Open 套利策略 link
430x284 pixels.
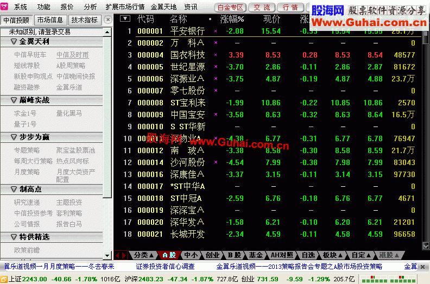click(69, 213)
